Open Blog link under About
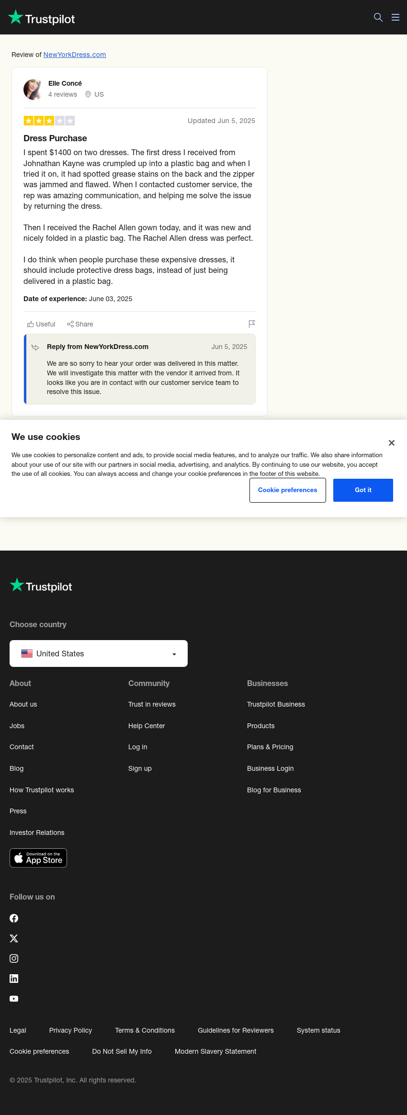The width and height of the screenshot is (407, 1115). tap(16, 768)
